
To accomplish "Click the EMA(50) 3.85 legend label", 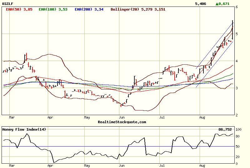I will (x=19, y=9).
